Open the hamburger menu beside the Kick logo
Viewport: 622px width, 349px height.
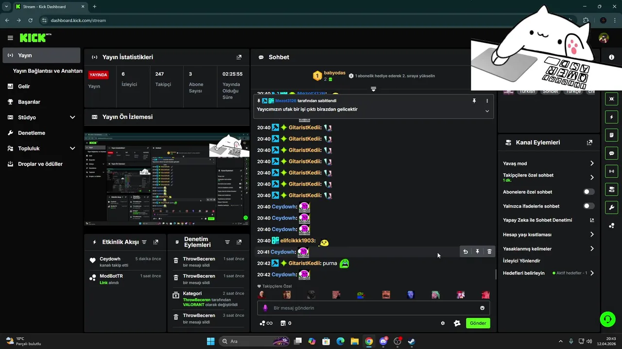(10, 38)
